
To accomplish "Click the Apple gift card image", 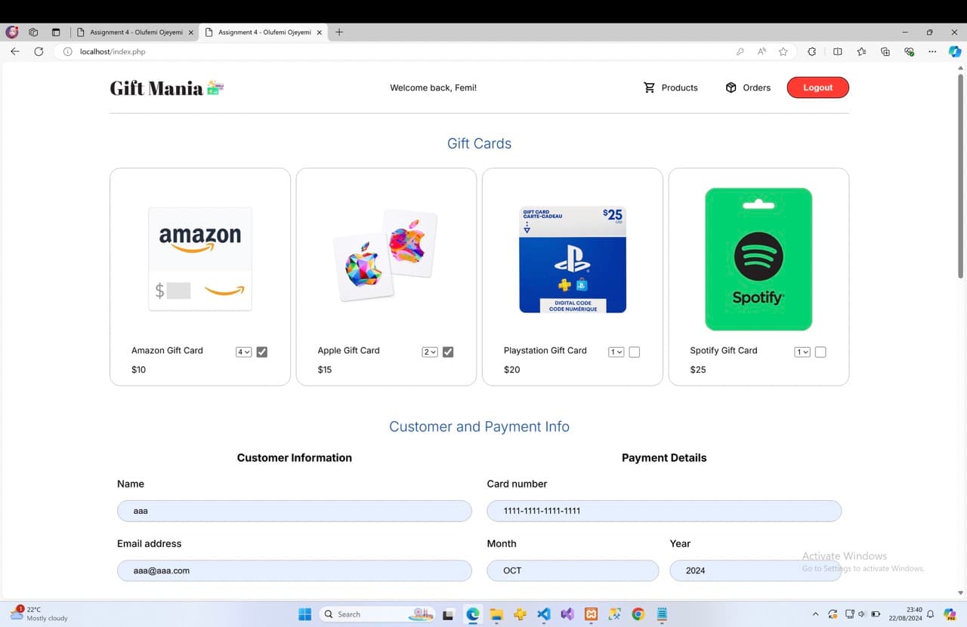I will coord(386,255).
